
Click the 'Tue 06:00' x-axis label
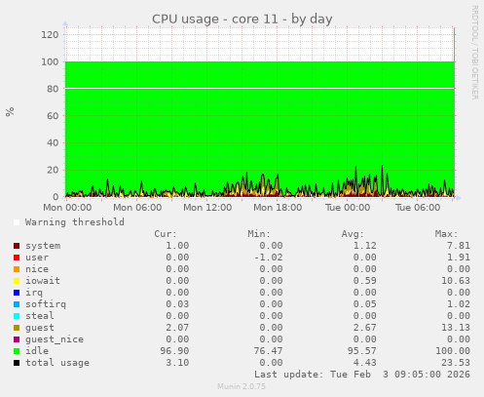click(x=418, y=208)
